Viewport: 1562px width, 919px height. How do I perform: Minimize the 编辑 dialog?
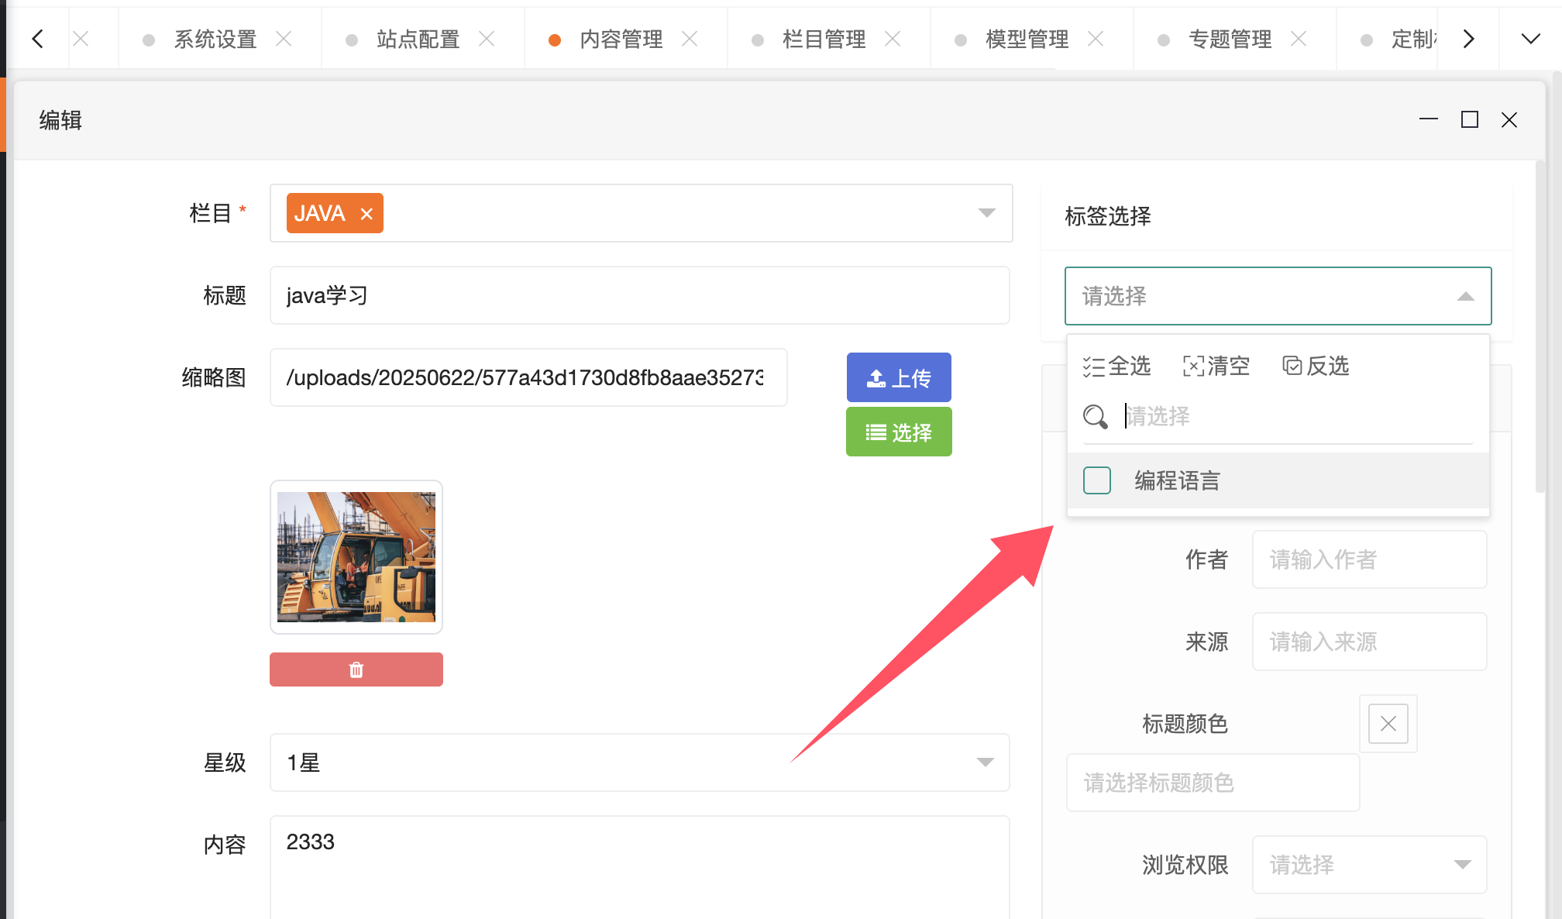pos(1429,119)
